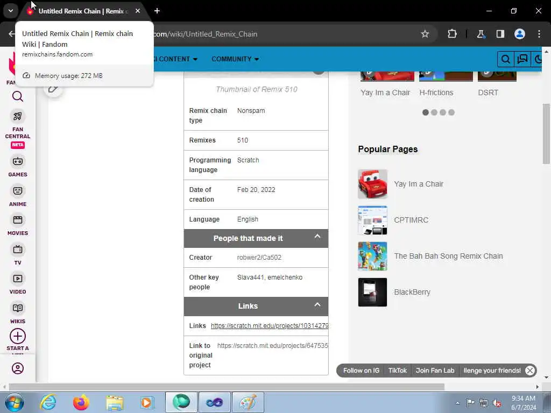Open the discussions icon in wiki header
The width and height of the screenshot is (551, 413).
[522, 59]
